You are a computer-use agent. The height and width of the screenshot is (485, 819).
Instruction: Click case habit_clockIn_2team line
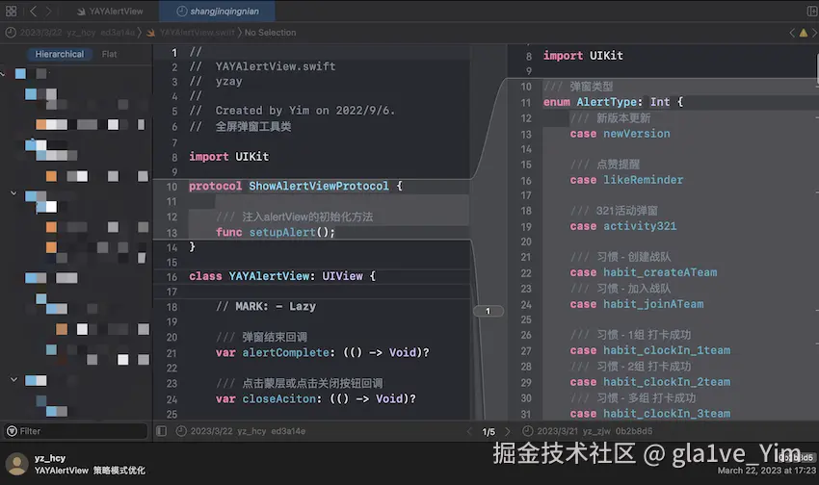pos(650,382)
